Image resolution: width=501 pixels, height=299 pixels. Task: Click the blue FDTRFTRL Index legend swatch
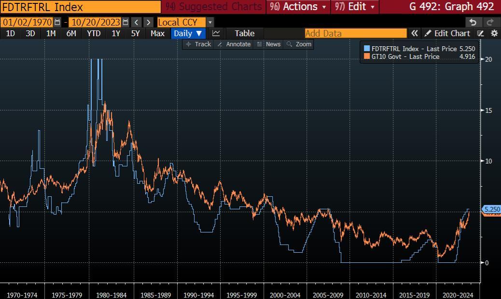point(367,49)
